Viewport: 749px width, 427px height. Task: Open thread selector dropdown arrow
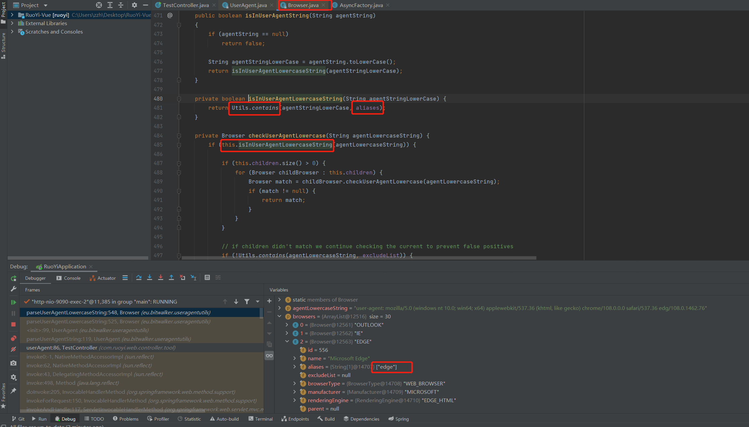click(258, 302)
